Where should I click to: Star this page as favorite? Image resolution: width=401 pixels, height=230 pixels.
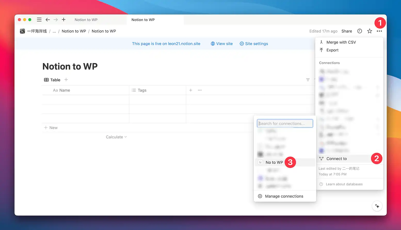click(370, 31)
